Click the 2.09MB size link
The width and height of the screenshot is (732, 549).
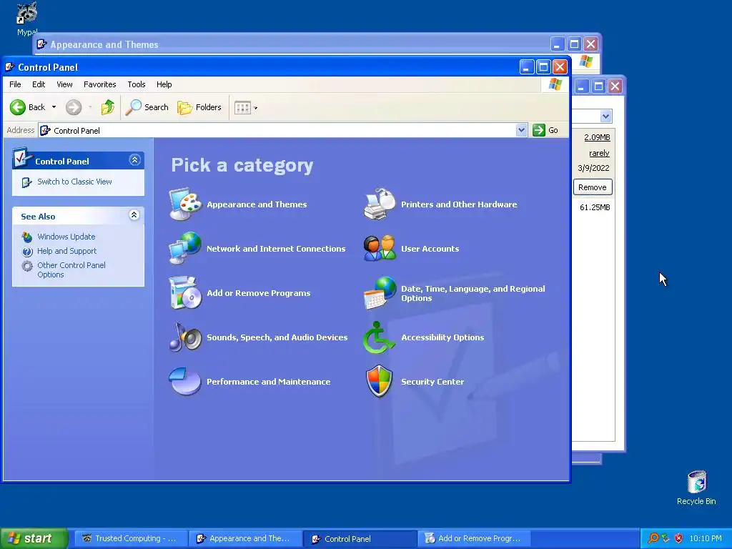(x=597, y=137)
